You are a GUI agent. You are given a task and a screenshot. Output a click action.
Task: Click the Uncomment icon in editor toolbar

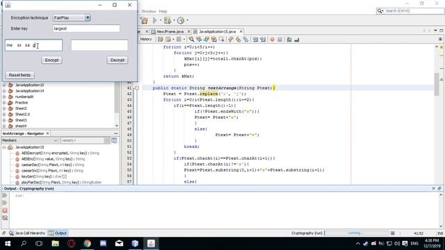pyautogui.click(x=297, y=40)
